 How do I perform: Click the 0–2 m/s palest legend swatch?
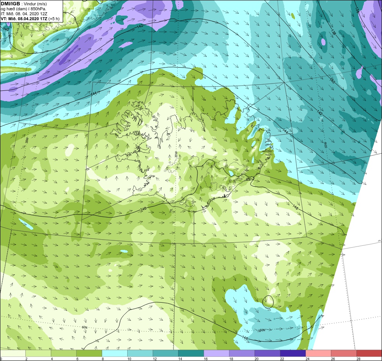13,353
